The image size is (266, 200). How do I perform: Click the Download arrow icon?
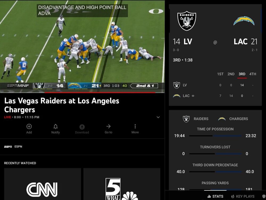click(82, 127)
